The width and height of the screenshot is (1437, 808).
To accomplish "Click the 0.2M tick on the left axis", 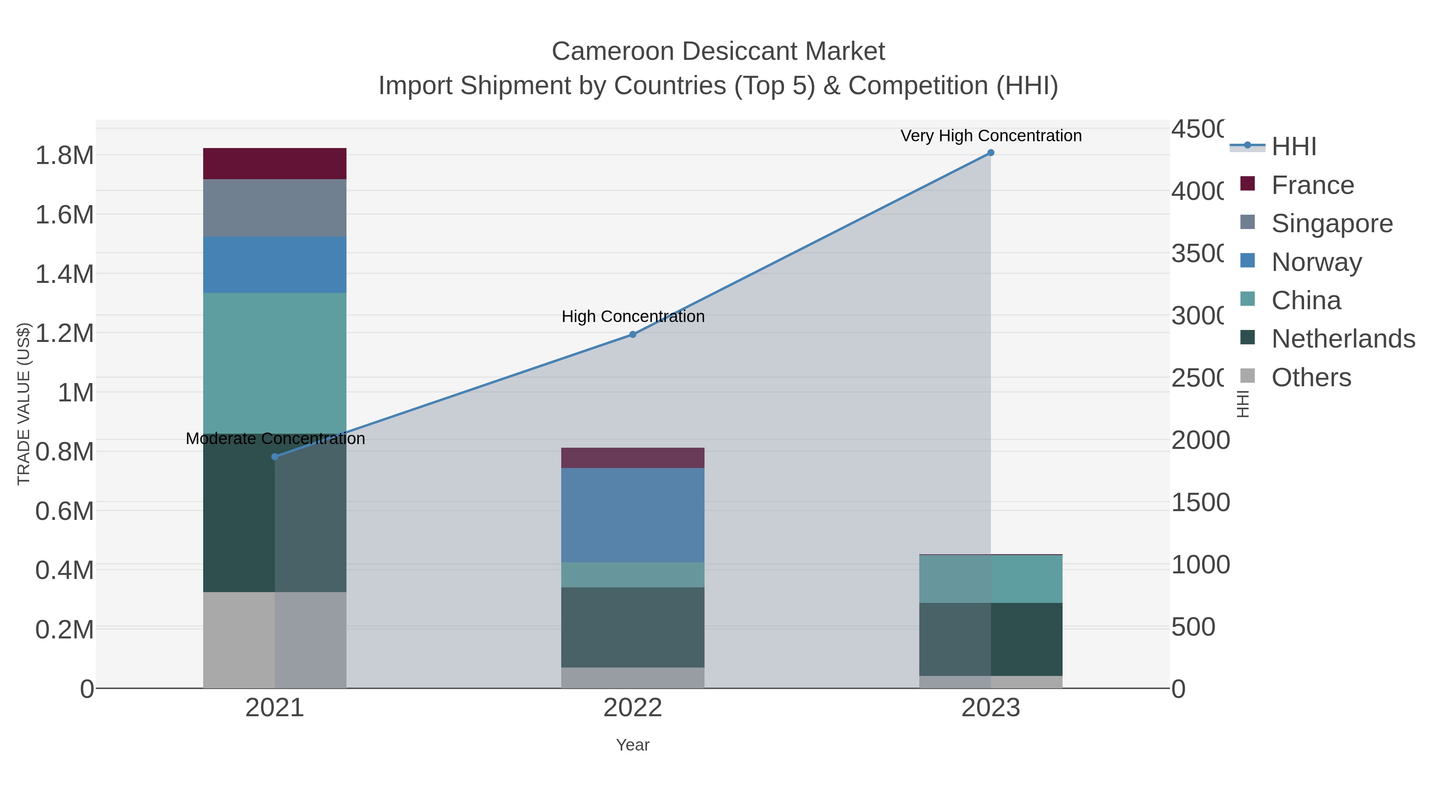I will [x=65, y=630].
